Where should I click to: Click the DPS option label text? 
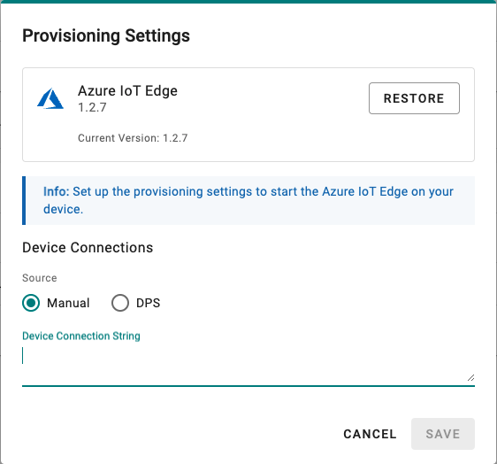pos(148,303)
